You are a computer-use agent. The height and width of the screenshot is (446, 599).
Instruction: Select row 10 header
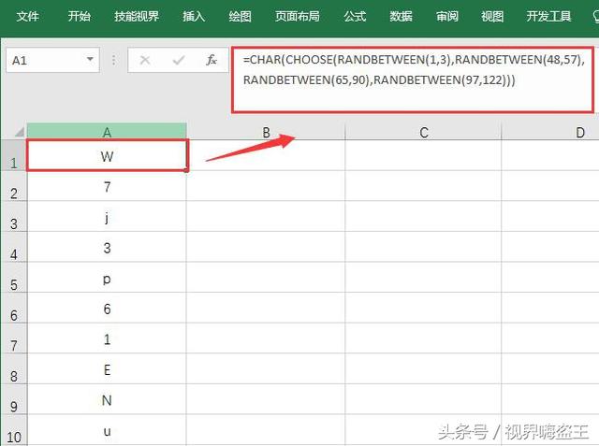pos(14,430)
